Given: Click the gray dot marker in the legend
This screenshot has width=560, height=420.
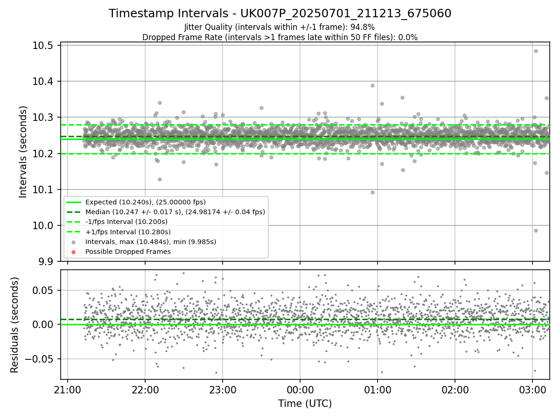Looking at the screenshot, I should tap(74, 242).
